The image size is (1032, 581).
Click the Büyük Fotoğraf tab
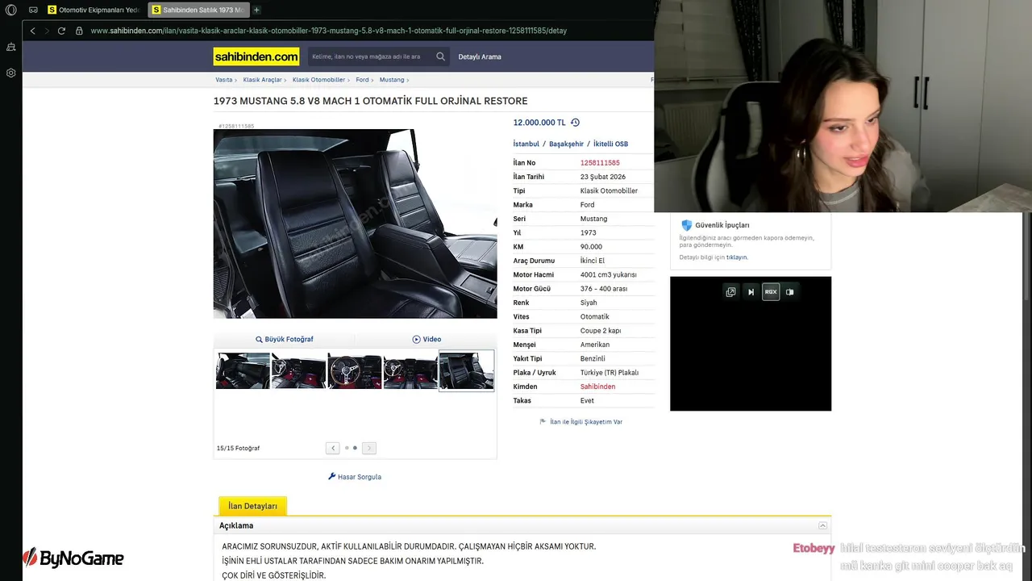(x=284, y=339)
